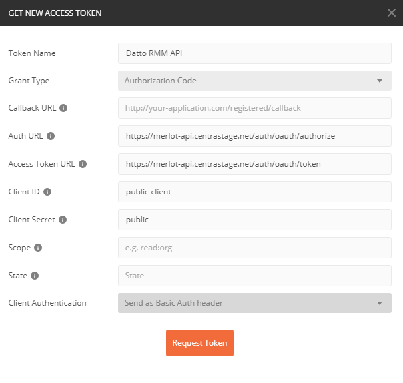Image resolution: width=403 pixels, height=383 pixels.
Task: Click the Request Token button
Action: [x=200, y=343]
